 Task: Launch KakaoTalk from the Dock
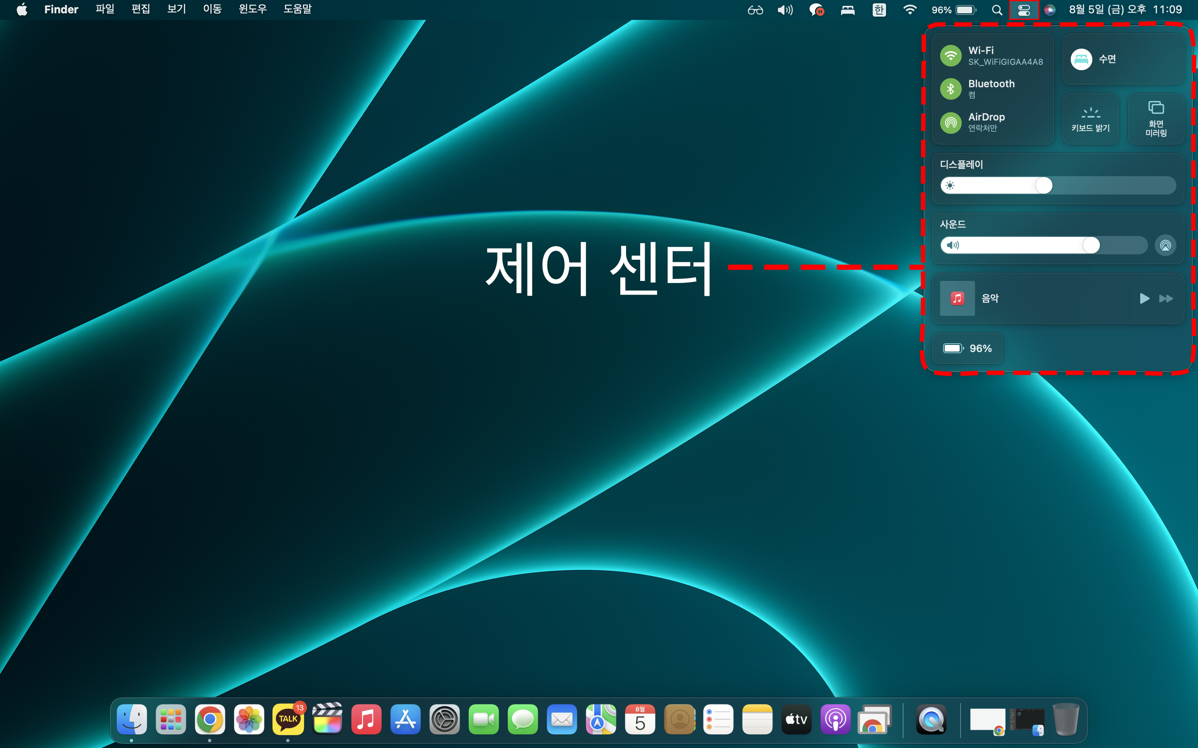coord(288,719)
